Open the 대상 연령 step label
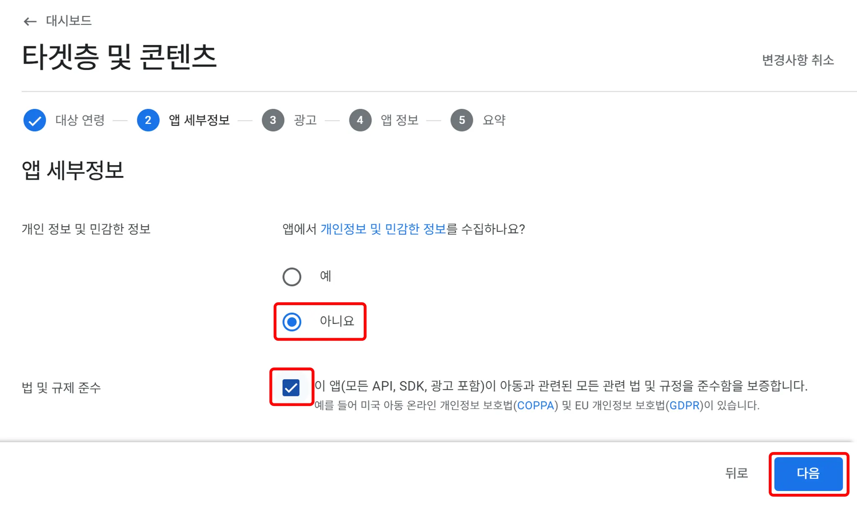The image size is (857, 506). 80,121
